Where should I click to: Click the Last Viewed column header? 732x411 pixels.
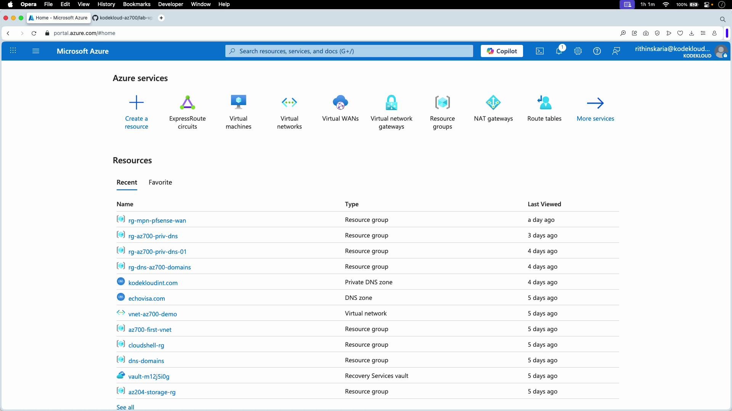[x=544, y=204]
